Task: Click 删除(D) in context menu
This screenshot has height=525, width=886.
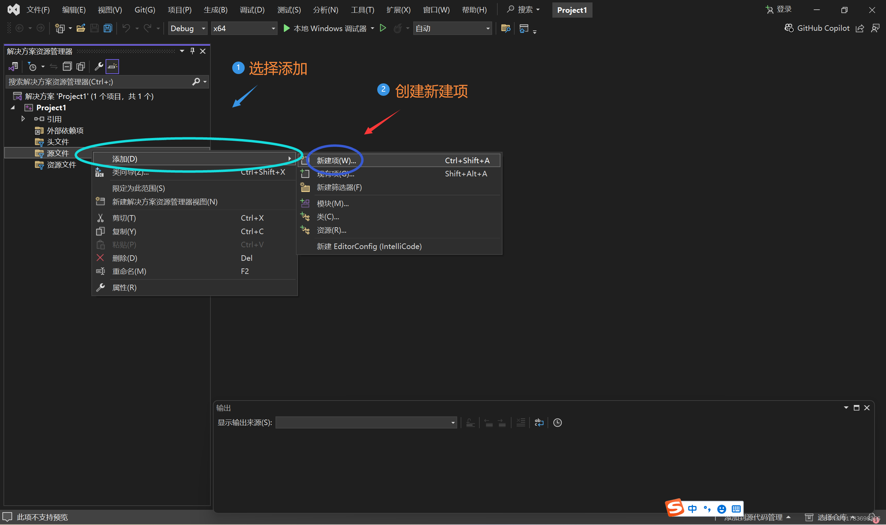Action: click(194, 258)
